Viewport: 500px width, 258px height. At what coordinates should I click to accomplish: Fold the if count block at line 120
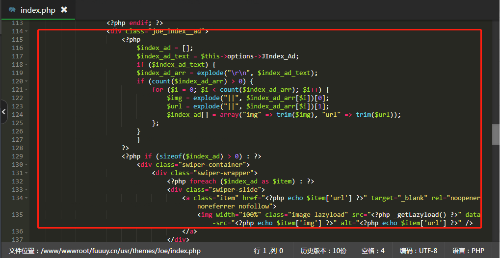click(x=26, y=81)
